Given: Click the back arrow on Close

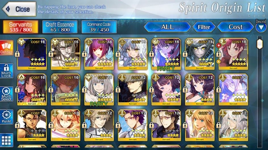Looking at the screenshot, I should click(8, 9).
